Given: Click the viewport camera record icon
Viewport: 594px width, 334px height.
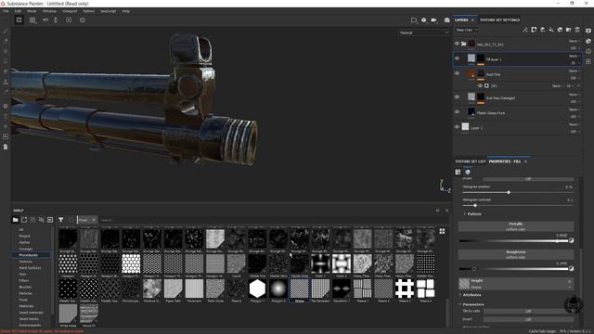Looking at the screenshot, I should 433,20.
